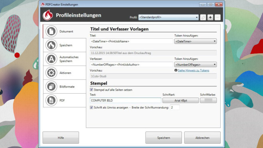Close the PDFCreator Einstellungen window

click(219, 4)
